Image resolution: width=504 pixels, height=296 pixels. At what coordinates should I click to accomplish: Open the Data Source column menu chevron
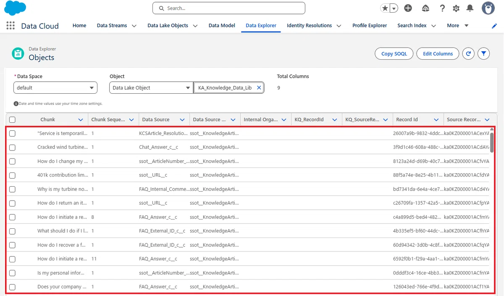[x=182, y=120]
